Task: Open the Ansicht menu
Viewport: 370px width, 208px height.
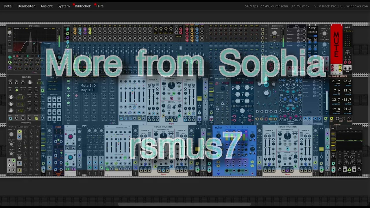Action: pyautogui.click(x=47, y=6)
